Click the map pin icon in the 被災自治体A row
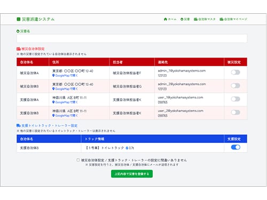This screenshot has width=267, height=200. (53, 76)
